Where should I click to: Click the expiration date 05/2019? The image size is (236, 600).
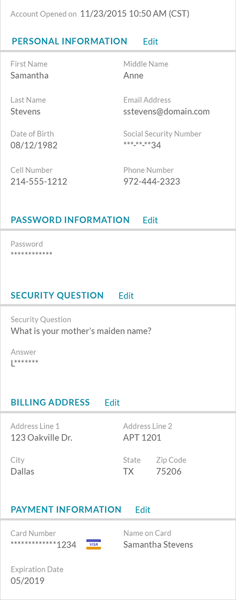27,581
